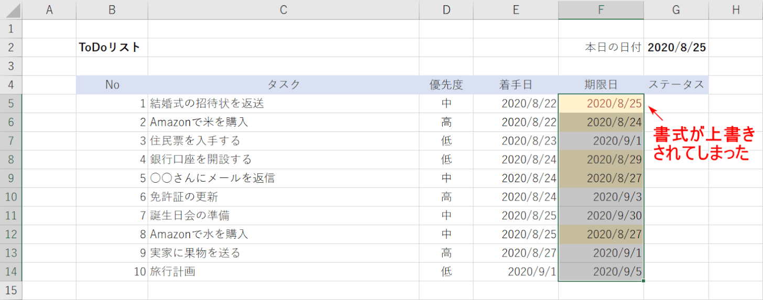Viewport: 763px width, 300px height.
Task: Click deadline cell 2020/8/25 in row 5
Action: tap(602, 104)
